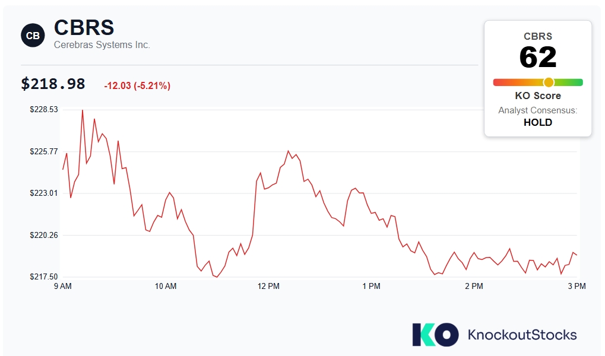
Task: Click the KnockoutStocks brand name
Action: [522, 335]
